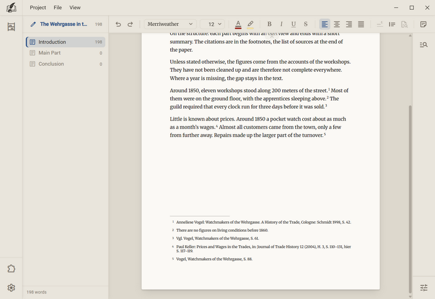
Task: Click the paragraph starting 'Little is known'
Action: (258, 127)
